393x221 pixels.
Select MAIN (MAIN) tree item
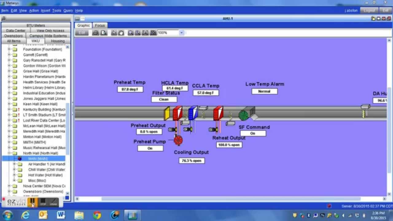click(x=38, y=159)
